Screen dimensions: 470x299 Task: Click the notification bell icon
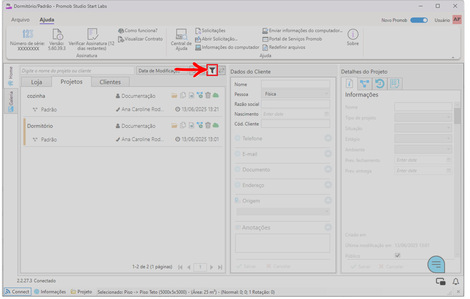pos(455,281)
